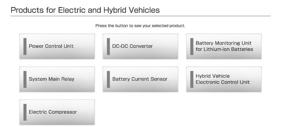
Task: Open the Power Control Unit product button
Action: click(57, 46)
